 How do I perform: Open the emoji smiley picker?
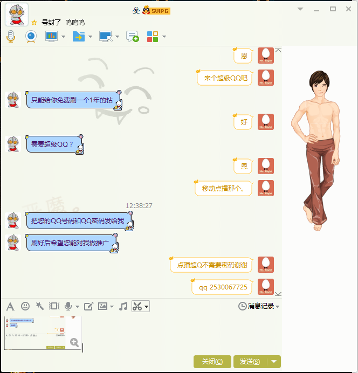pos(25,306)
